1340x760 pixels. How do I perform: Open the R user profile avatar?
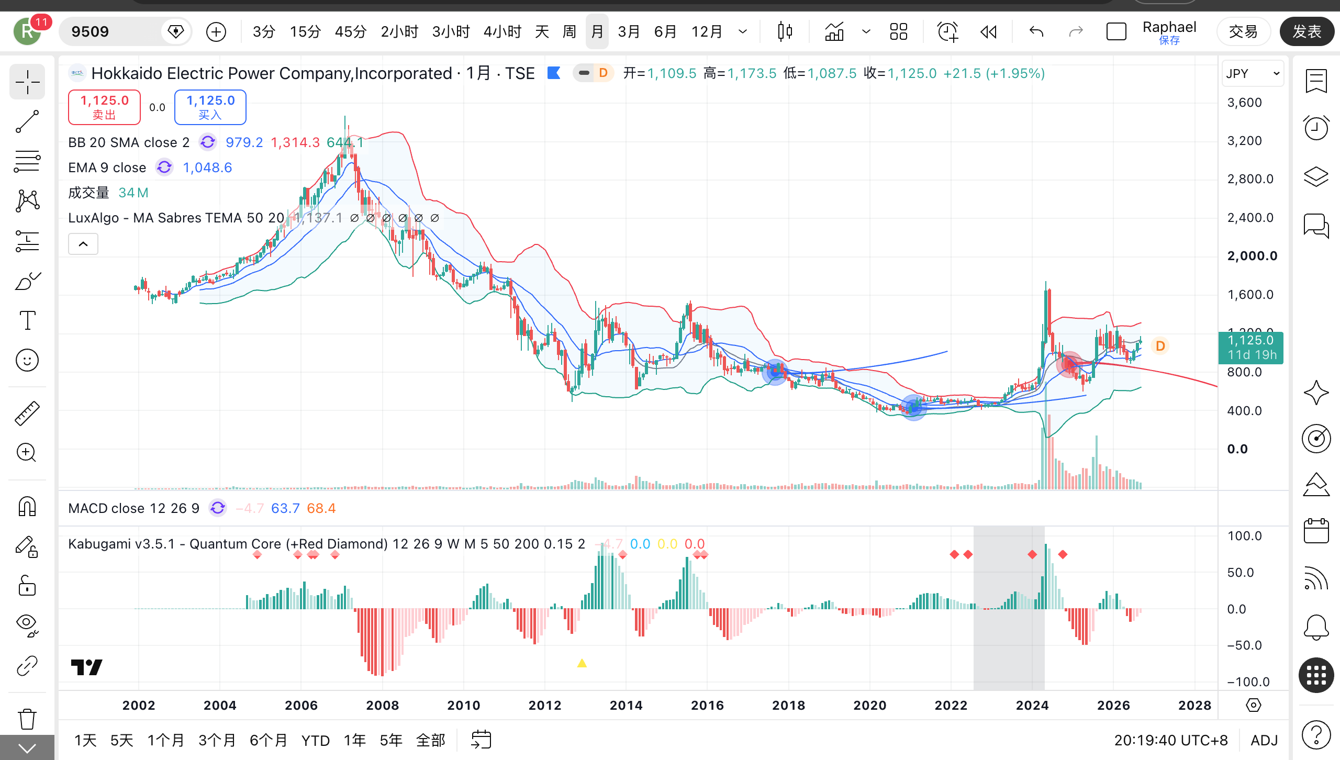(x=28, y=31)
